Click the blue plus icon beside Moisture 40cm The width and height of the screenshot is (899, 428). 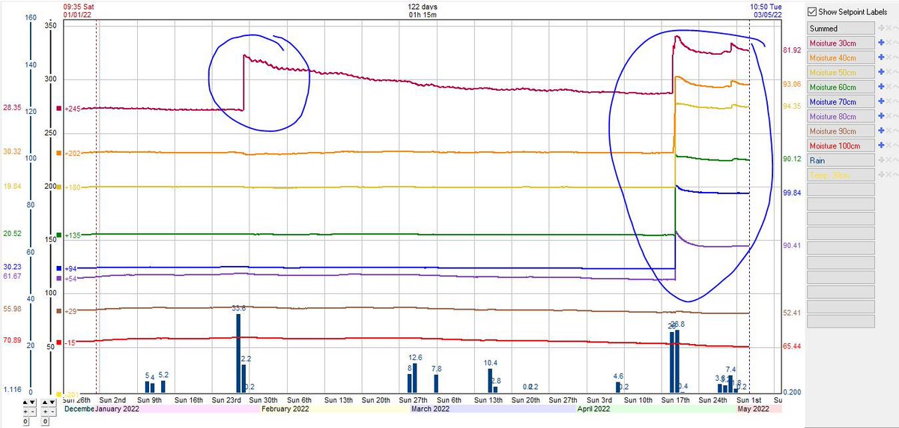tap(881, 57)
